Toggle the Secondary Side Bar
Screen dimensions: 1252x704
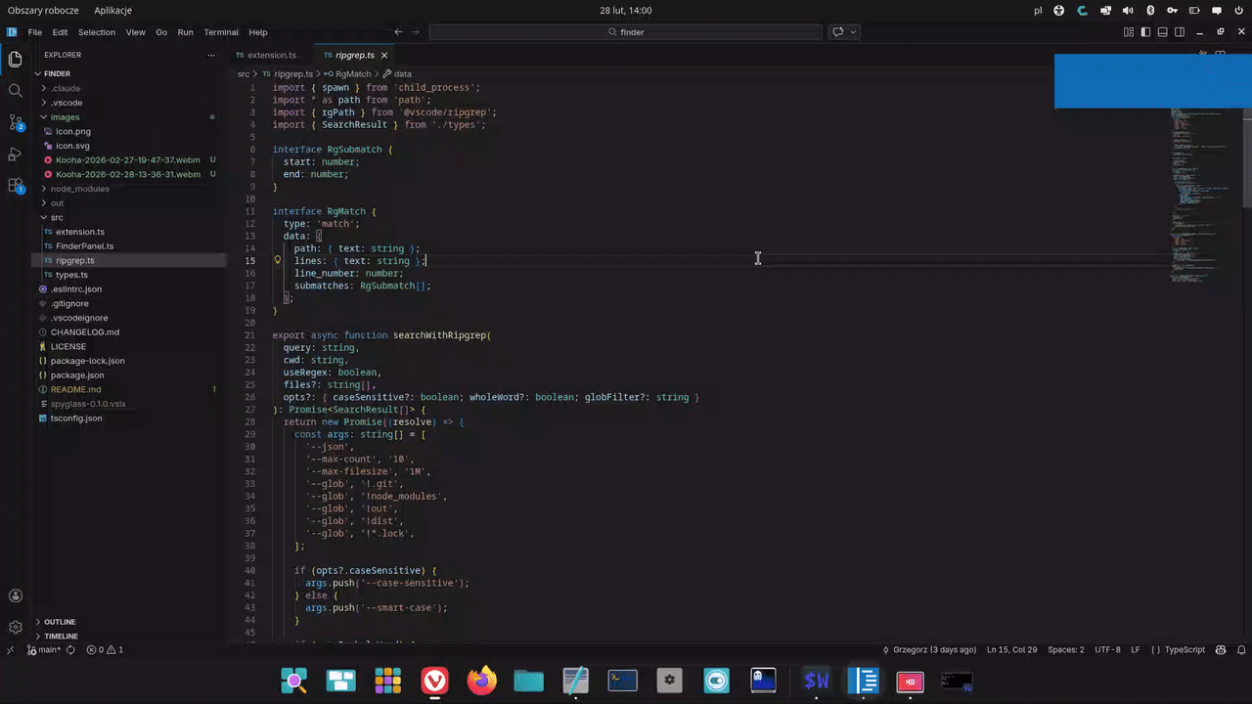(x=1179, y=32)
